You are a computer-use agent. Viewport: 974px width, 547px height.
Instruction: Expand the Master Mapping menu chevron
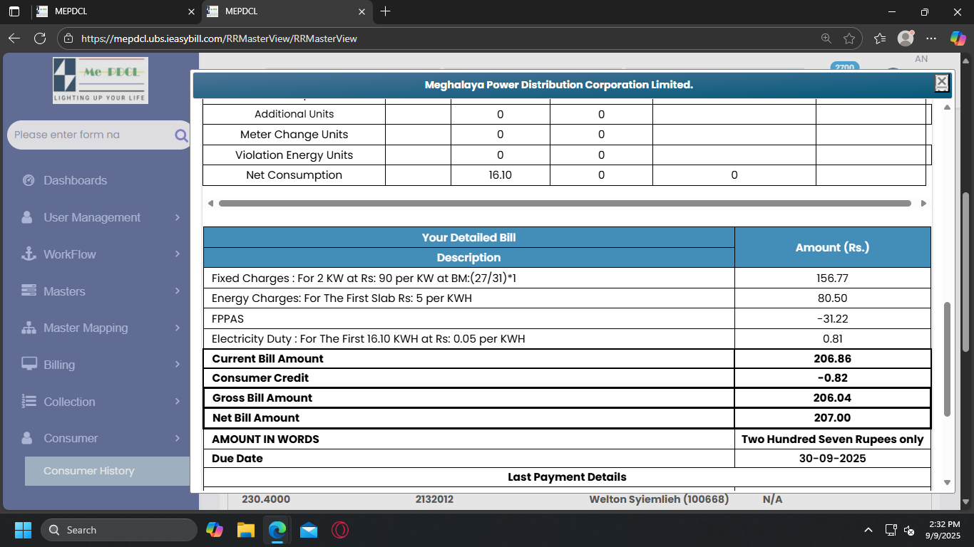178,328
